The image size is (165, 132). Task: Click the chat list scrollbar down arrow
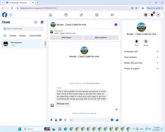(x=45, y=47)
